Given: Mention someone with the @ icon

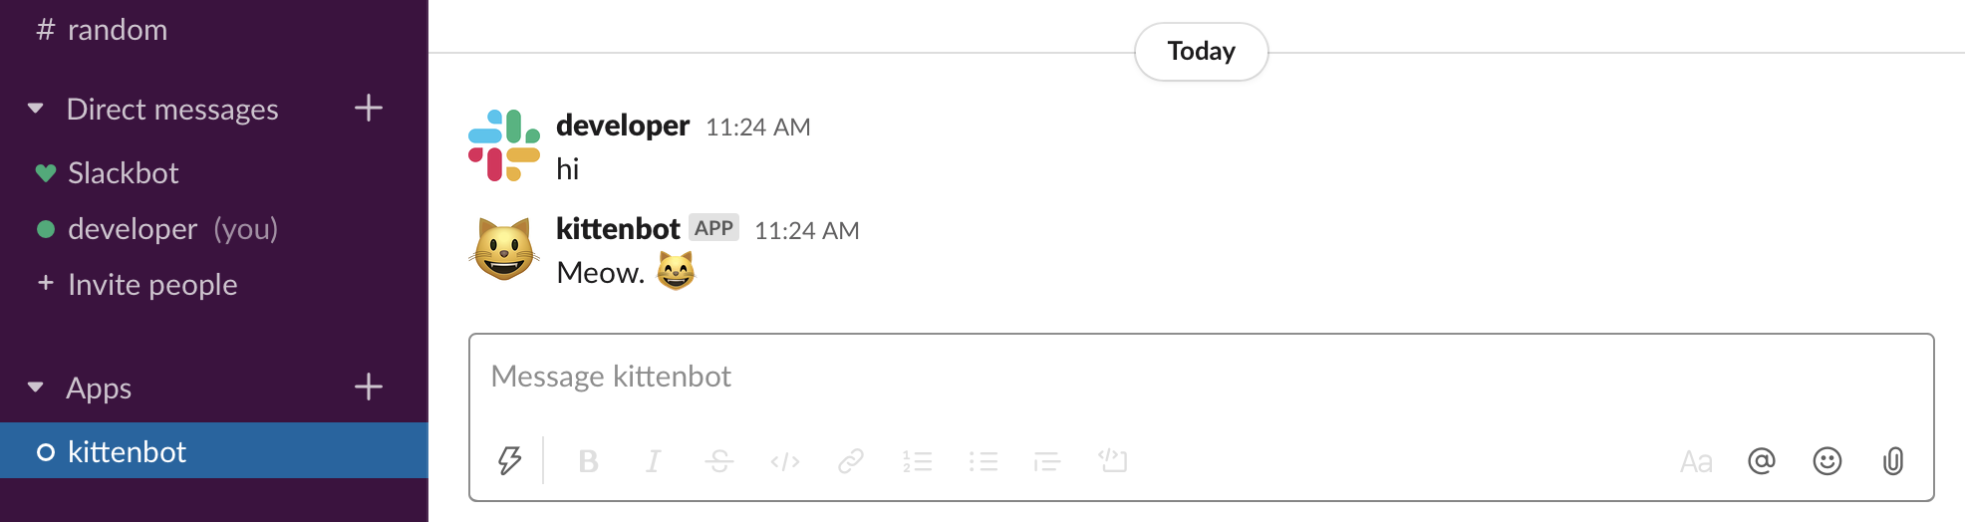Looking at the screenshot, I should (1761, 461).
